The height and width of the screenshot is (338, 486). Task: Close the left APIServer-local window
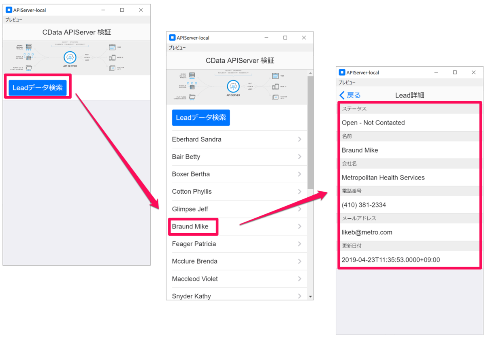tap(141, 10)
